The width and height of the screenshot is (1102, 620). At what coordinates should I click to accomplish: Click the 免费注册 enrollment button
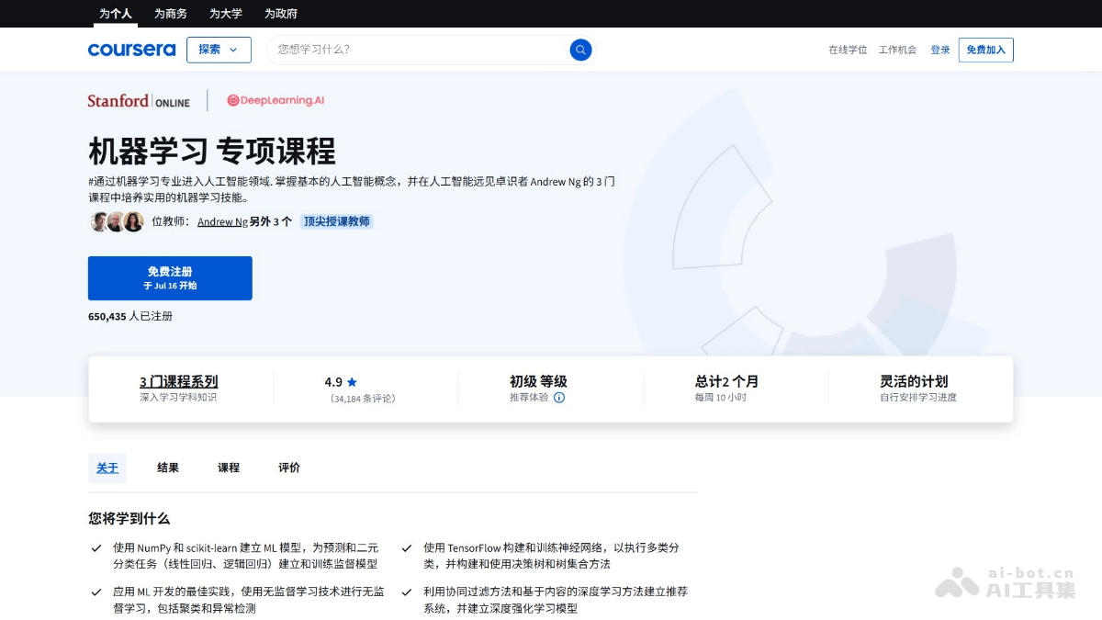coord(169,277)
